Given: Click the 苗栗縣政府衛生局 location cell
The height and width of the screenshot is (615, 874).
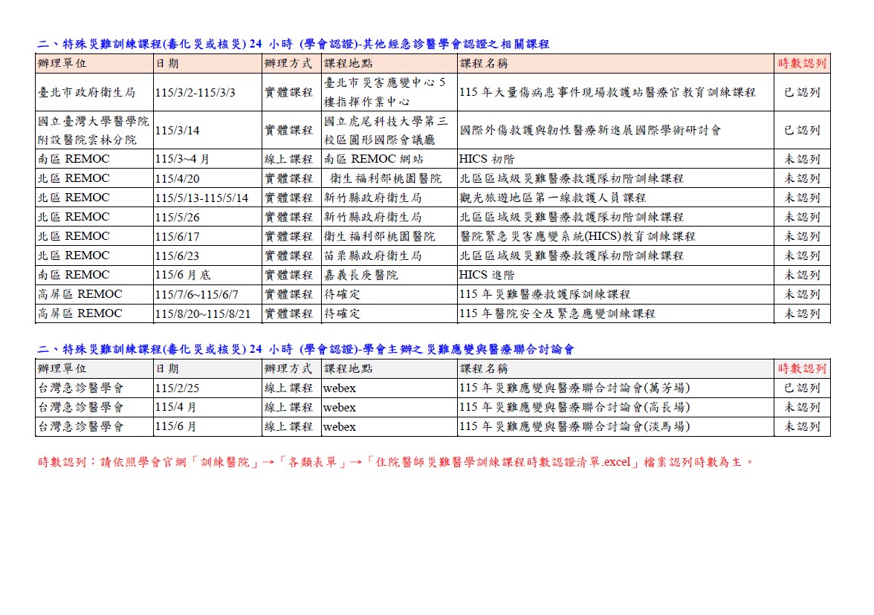Looking at the screenshot, I should click(x=372, y=256).
